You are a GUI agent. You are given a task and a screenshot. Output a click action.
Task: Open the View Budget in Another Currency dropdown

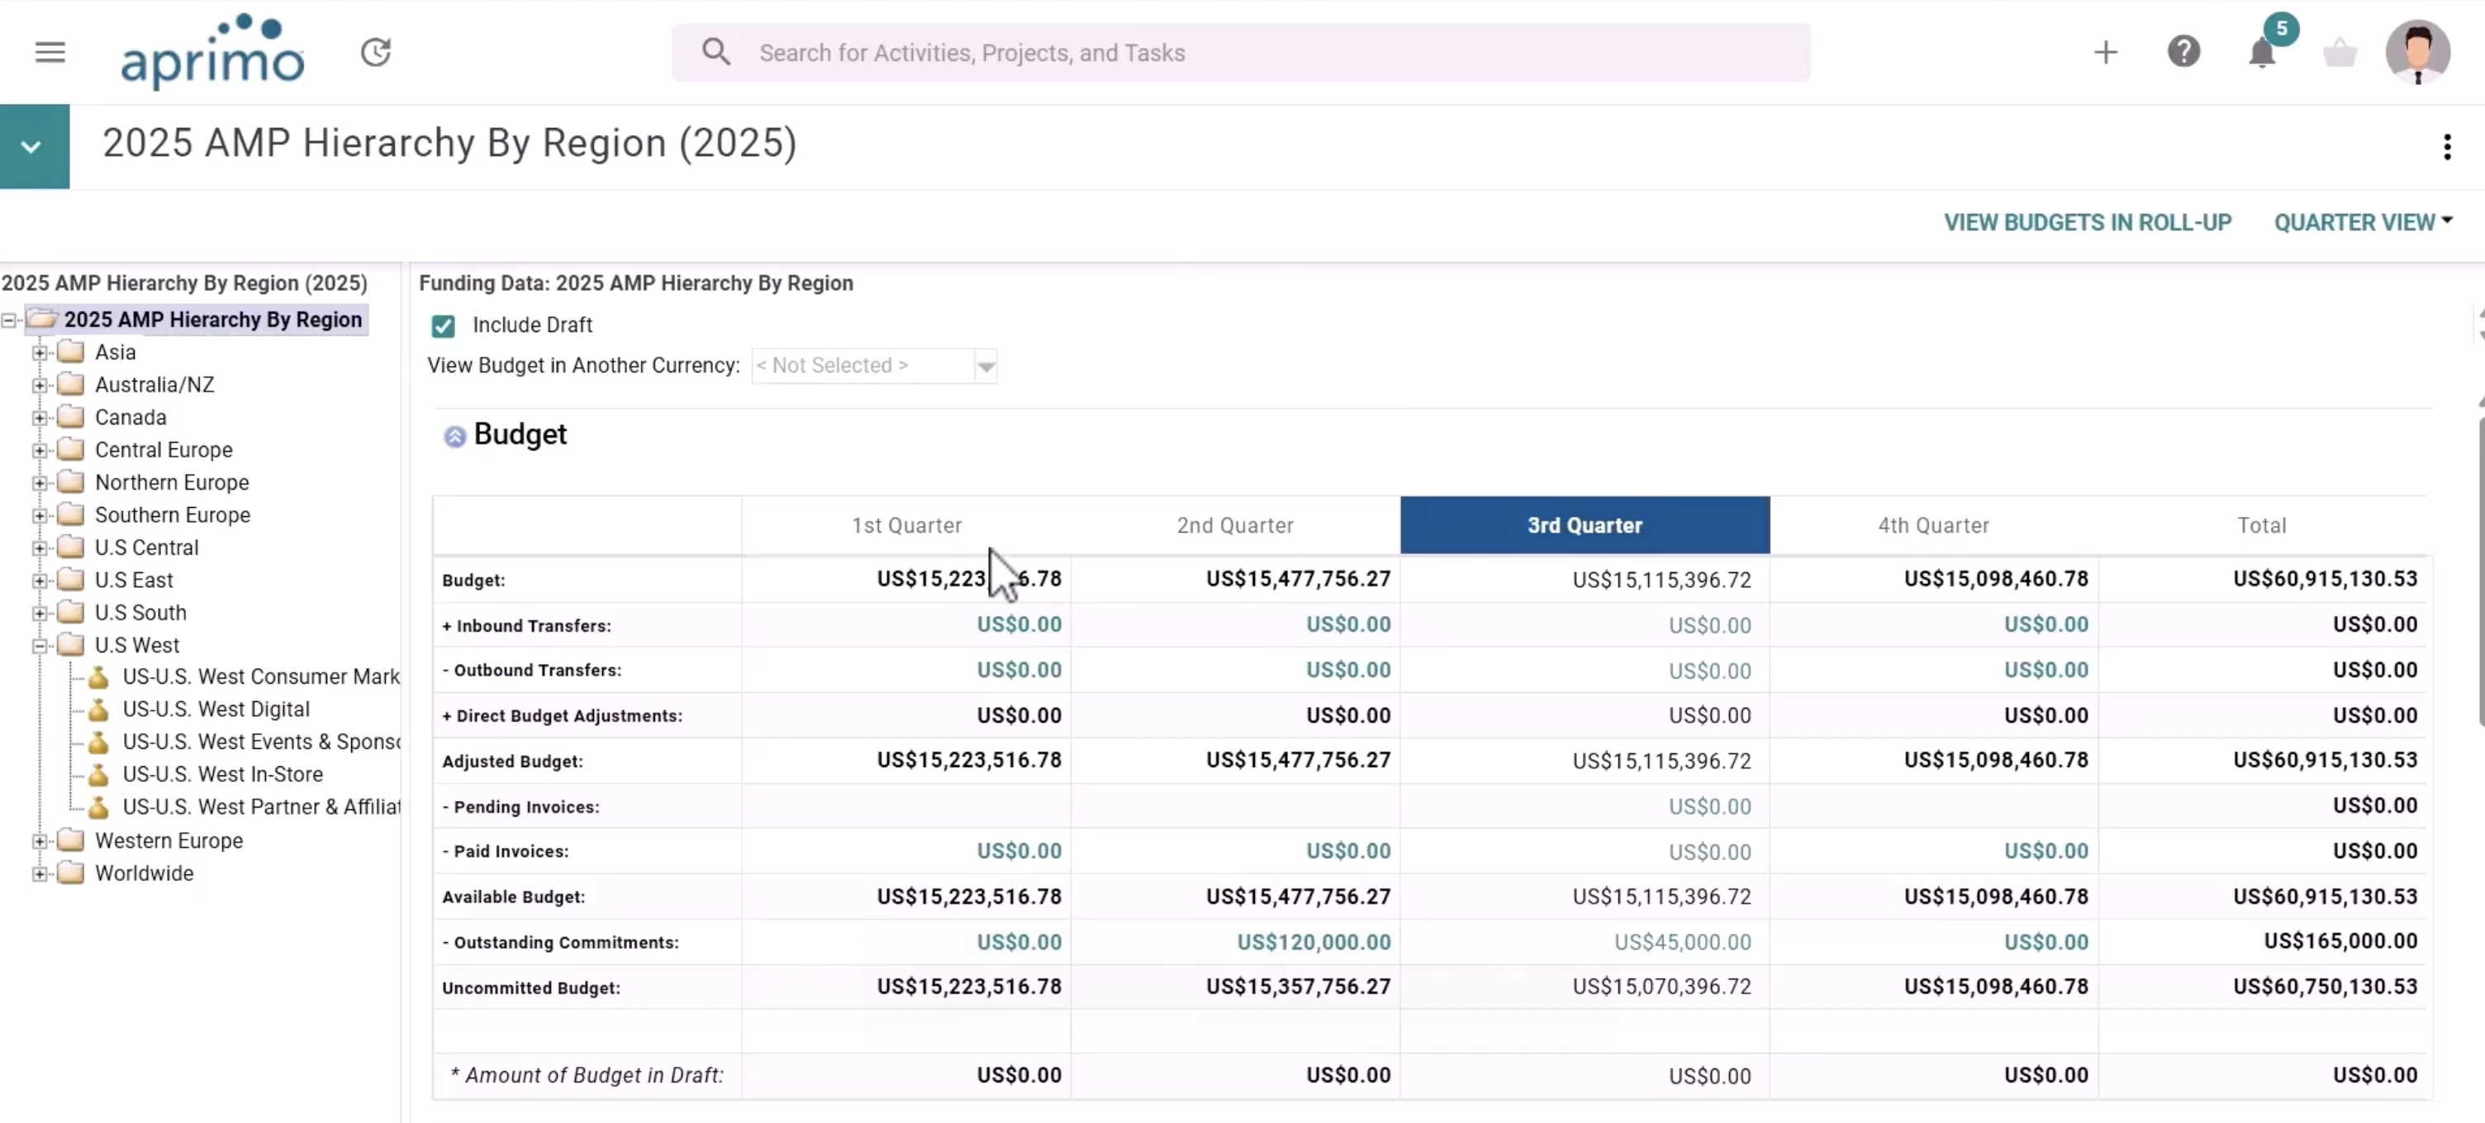986,367
